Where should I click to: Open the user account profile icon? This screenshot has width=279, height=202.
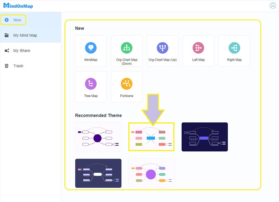[273, 6]
